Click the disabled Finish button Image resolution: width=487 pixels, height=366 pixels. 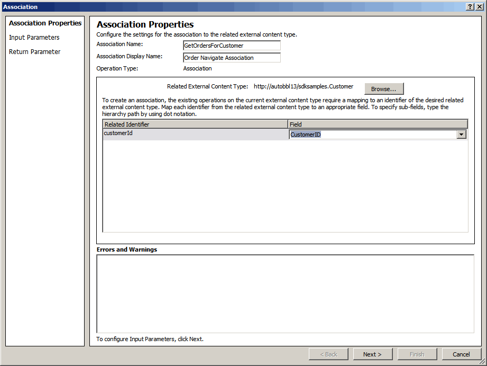click(417, 354)
